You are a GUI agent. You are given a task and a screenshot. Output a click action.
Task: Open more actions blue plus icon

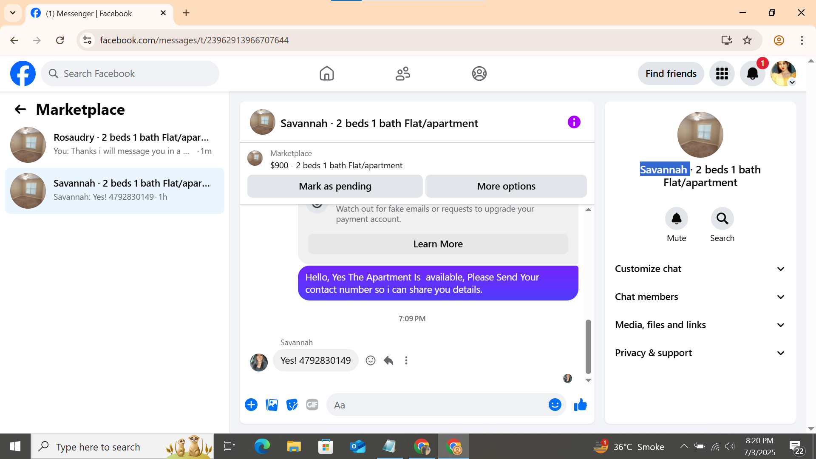pos(251,405)
